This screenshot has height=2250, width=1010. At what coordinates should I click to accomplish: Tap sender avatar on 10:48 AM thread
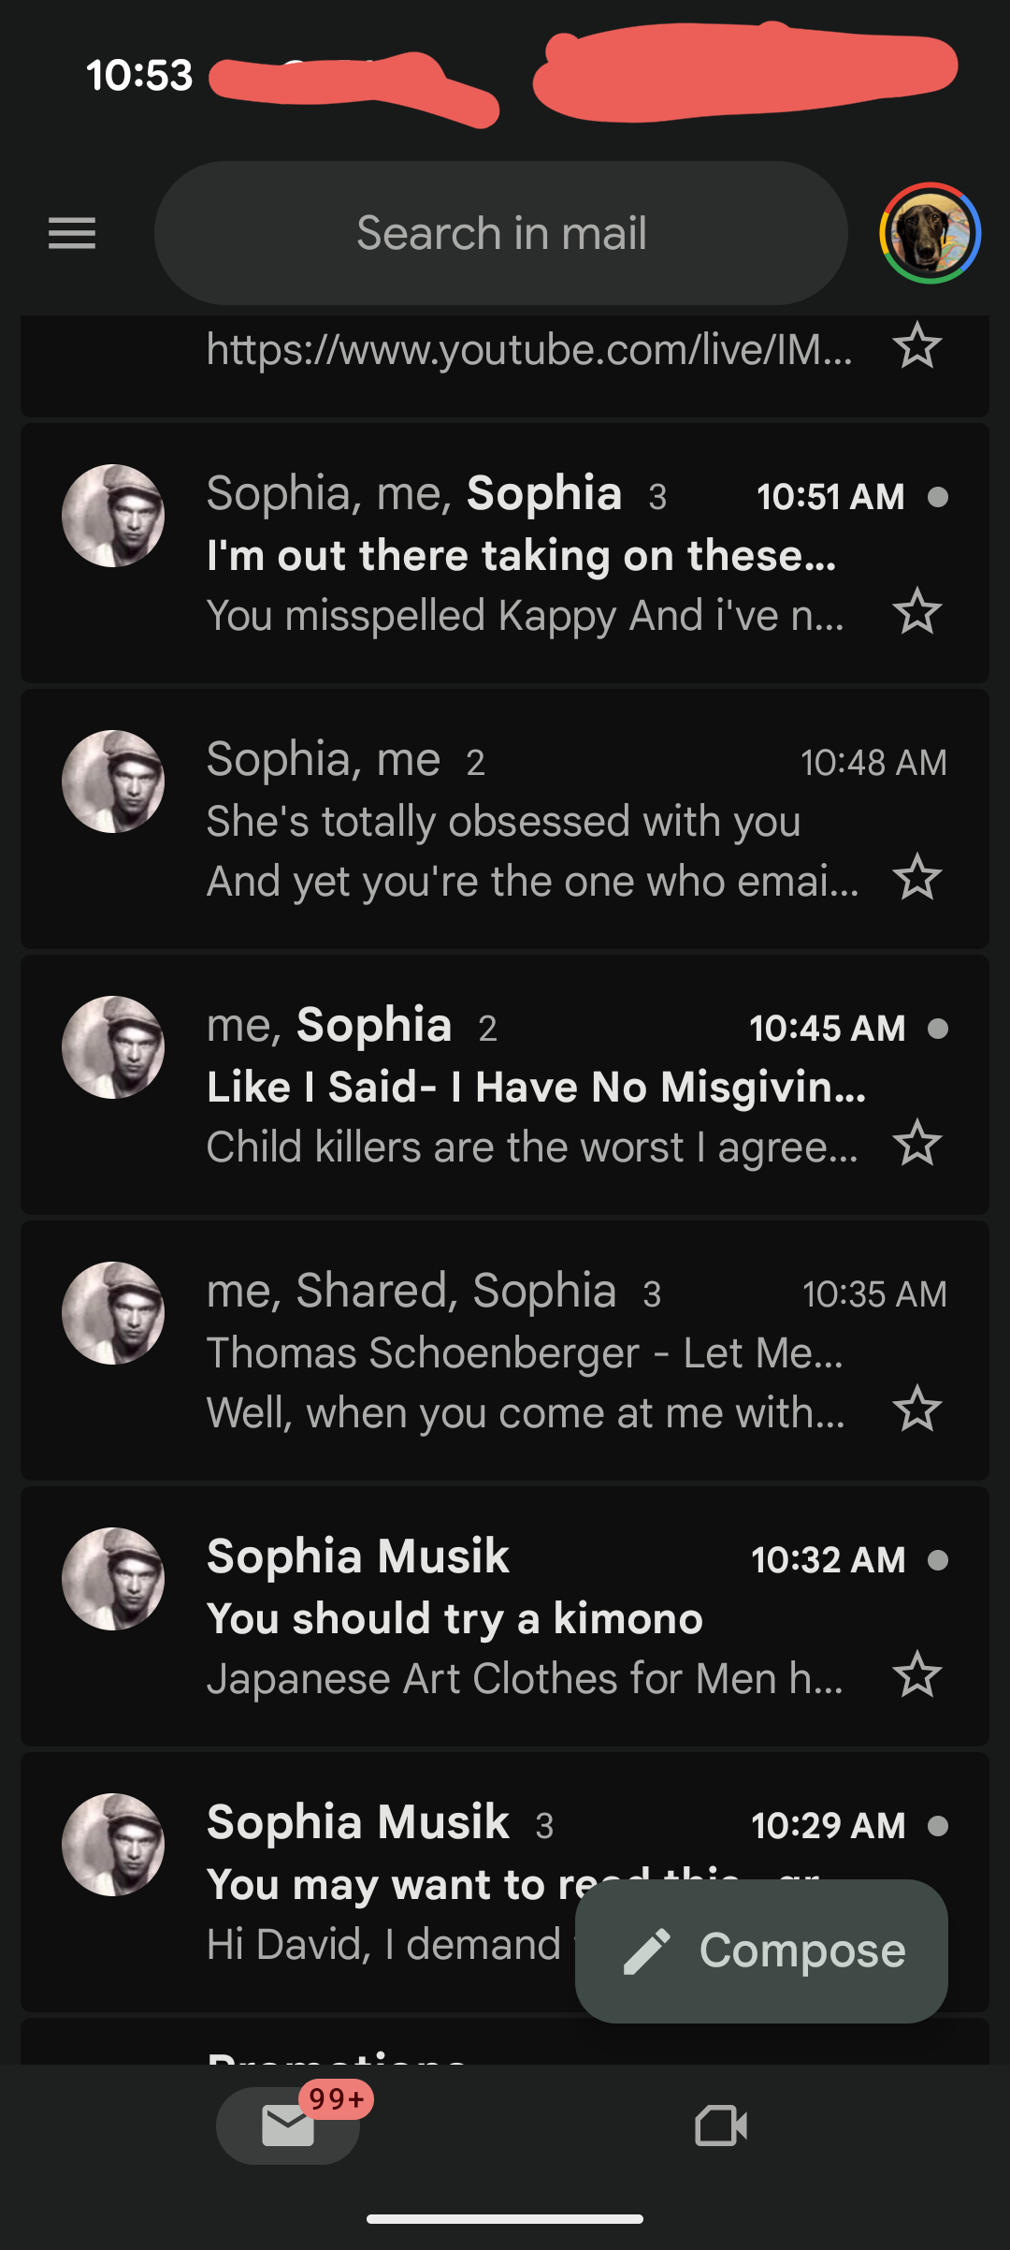[x=113, y=782]
